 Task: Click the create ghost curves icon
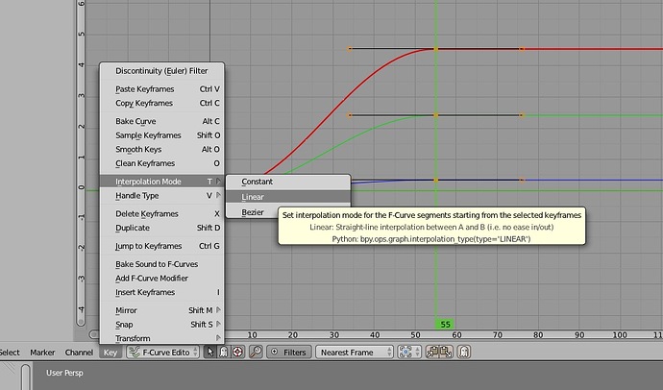coord(464,352)
